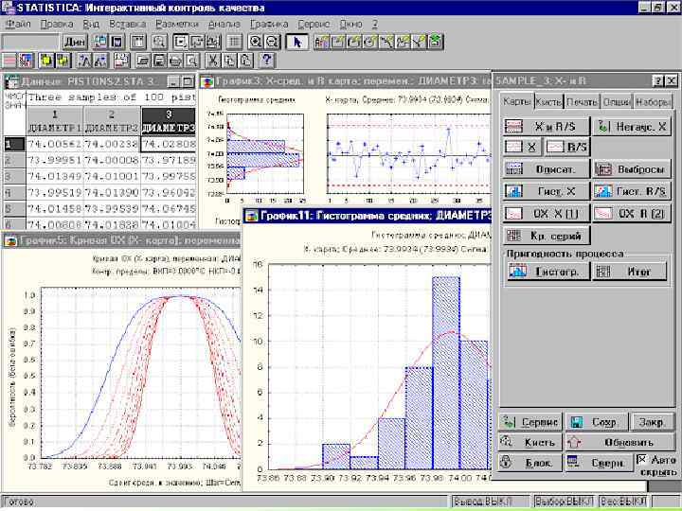Click the Гист. X button

click(x=547, y=191)
